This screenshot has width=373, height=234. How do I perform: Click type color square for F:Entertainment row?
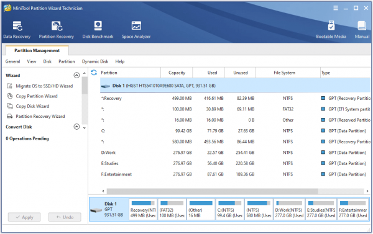(323, 174)
